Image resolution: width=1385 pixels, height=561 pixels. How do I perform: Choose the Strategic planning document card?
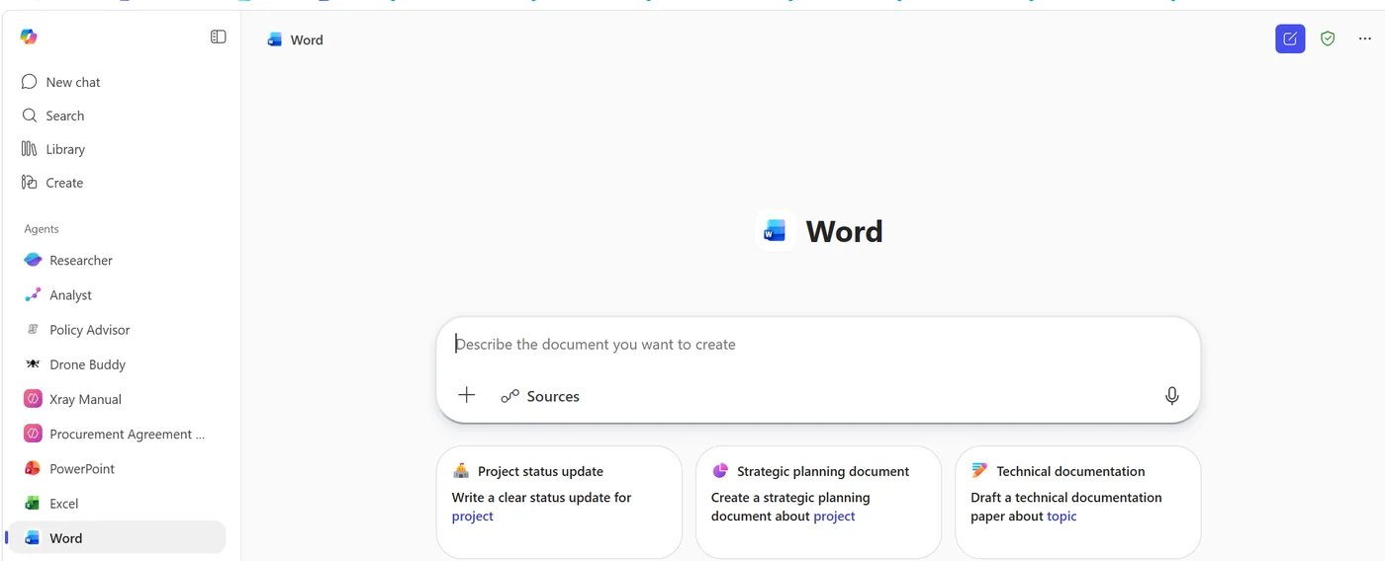tap(818, 502)
